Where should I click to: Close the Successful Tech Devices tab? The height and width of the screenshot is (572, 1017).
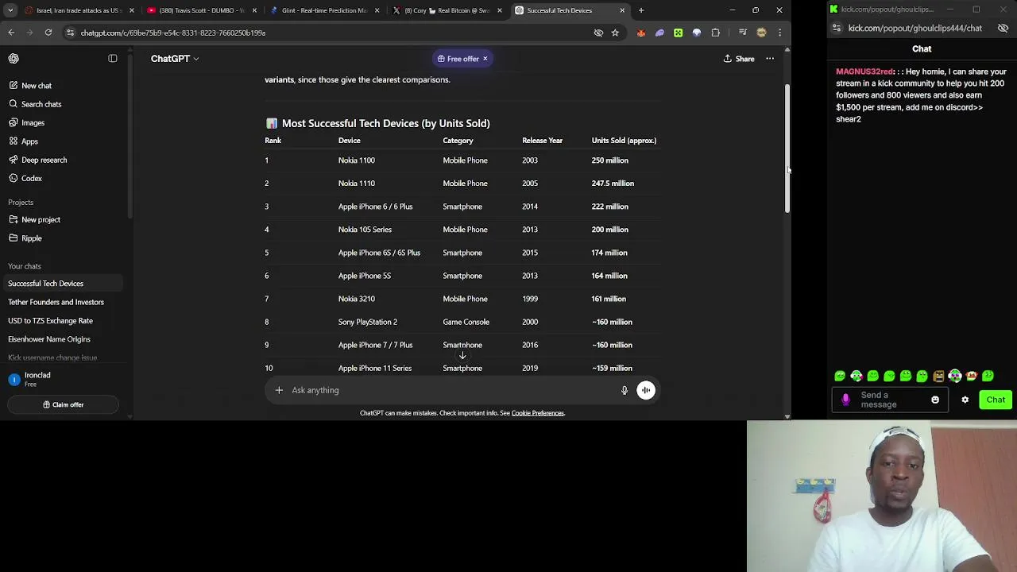click(x=622, y=10)
